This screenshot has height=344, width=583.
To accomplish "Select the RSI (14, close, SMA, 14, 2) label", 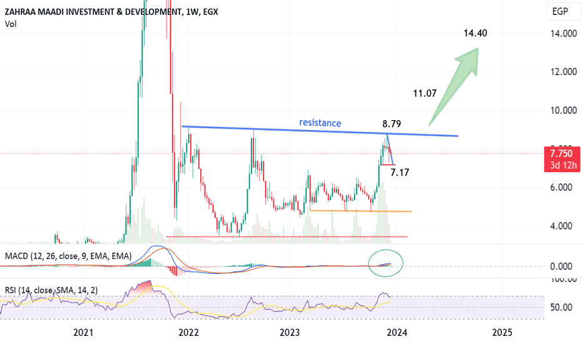I will 51,290.
